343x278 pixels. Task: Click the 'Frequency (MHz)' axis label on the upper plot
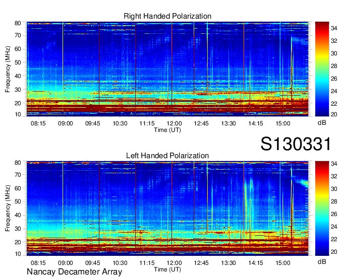[8, 69]
